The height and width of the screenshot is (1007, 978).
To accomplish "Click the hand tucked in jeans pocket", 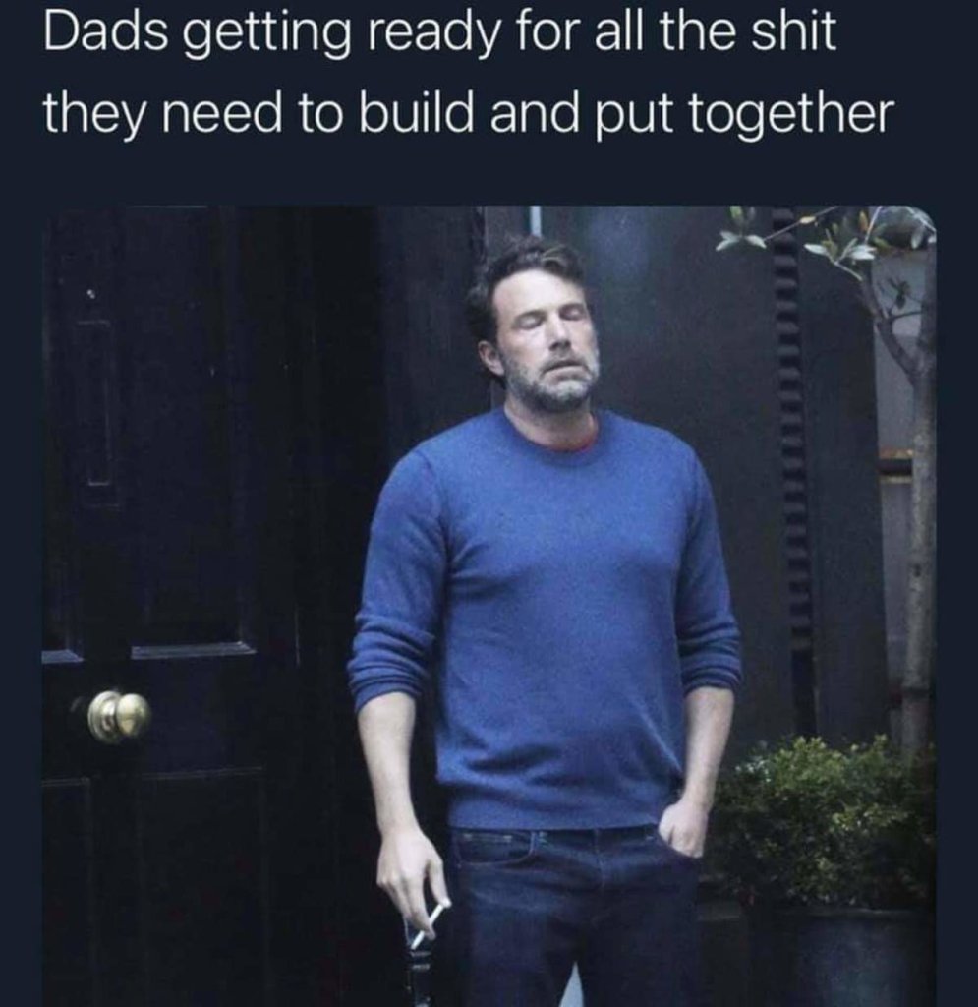I will (x=681, y=828).
